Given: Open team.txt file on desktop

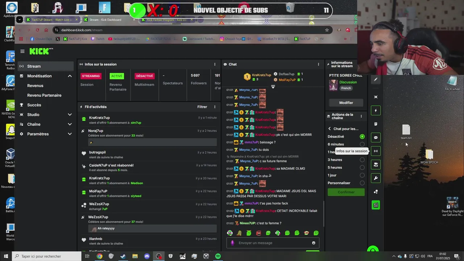Looking at the screenshot, I should [x=406, y=132].
